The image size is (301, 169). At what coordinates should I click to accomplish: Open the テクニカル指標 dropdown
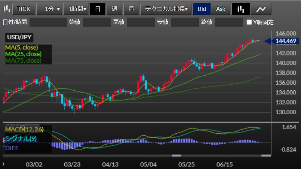tap(166, 9)
